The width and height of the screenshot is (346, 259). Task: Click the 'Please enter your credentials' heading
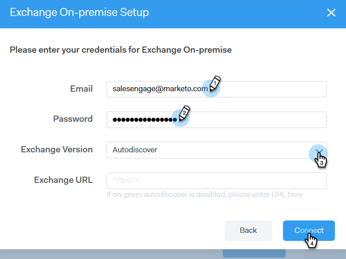tap(121, 49)
